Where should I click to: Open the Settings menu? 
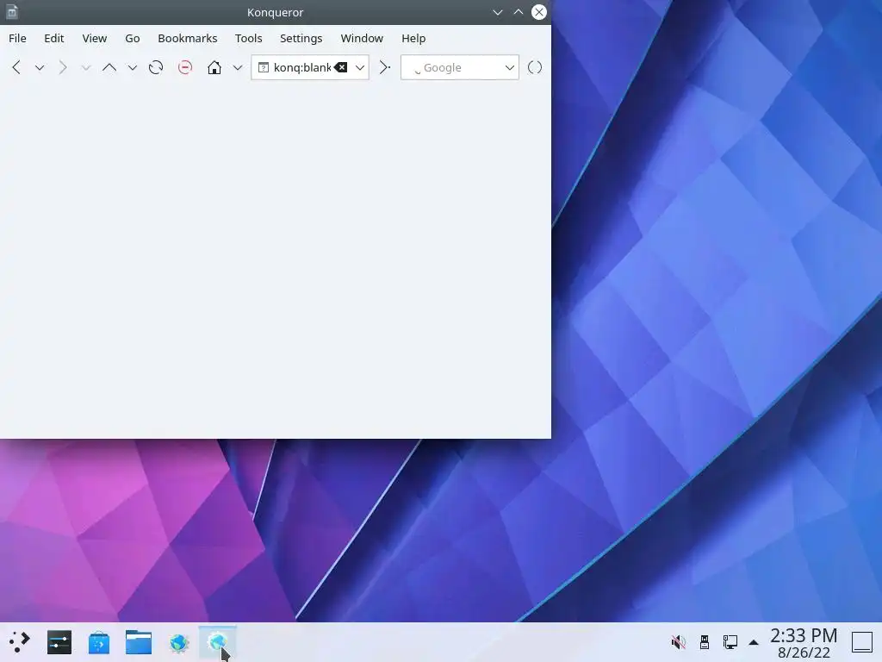[301, 38]
